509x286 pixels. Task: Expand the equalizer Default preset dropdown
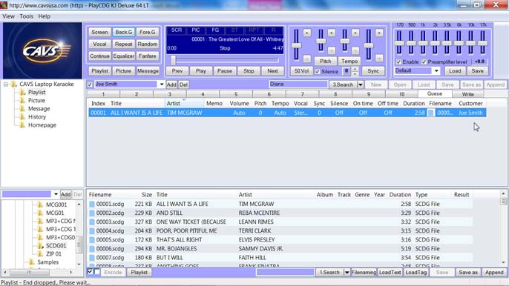(436, 70)
